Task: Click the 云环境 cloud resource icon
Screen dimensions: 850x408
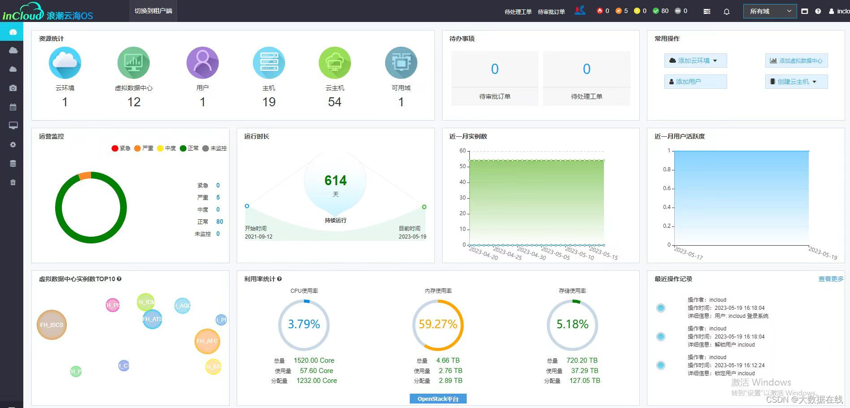Action: coord(65,63)
